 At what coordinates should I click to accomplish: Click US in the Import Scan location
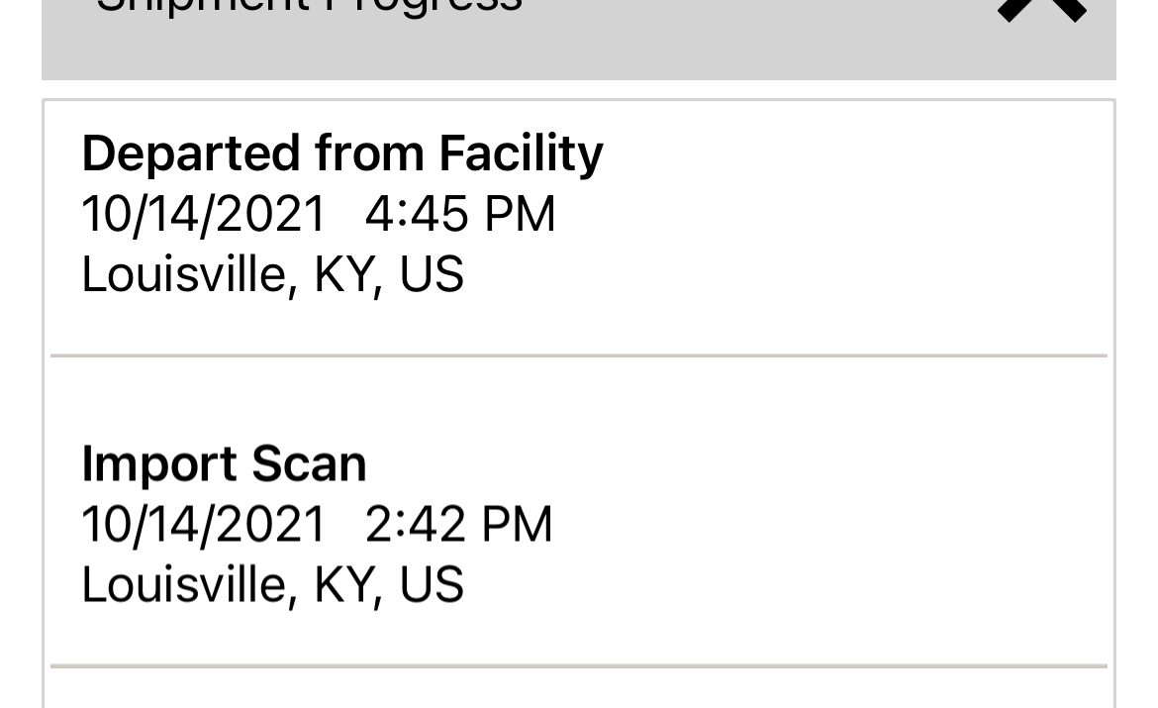[432, 584]
